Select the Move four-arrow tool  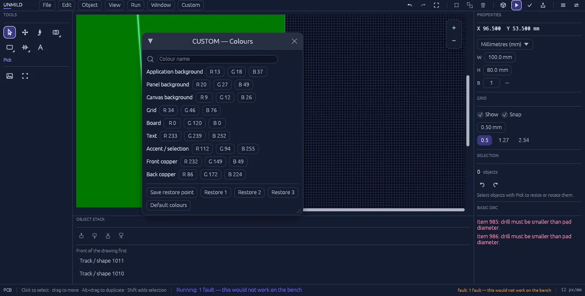(25, 33)
